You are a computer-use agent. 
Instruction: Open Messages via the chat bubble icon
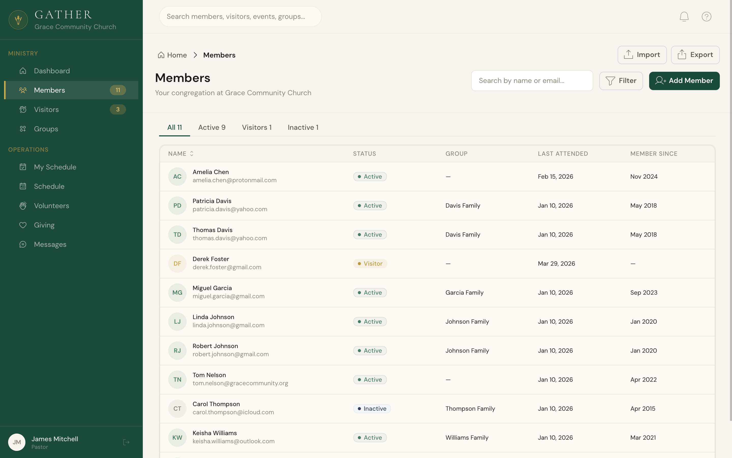[x=23, y=244]
